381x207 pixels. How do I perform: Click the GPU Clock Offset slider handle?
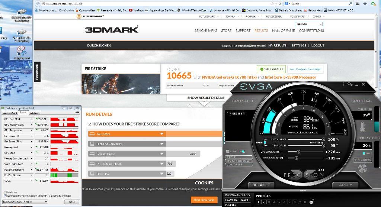coord(298,152)
